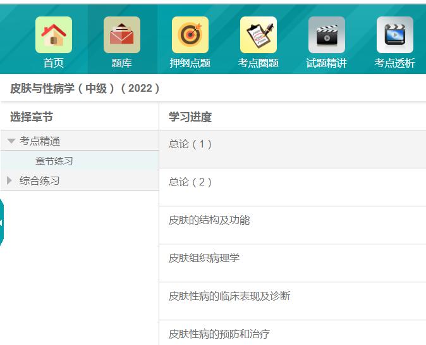426x345 pixels.
Task: Switch to 题库 label
Action: pyautogui.click(x=122, y=63)
